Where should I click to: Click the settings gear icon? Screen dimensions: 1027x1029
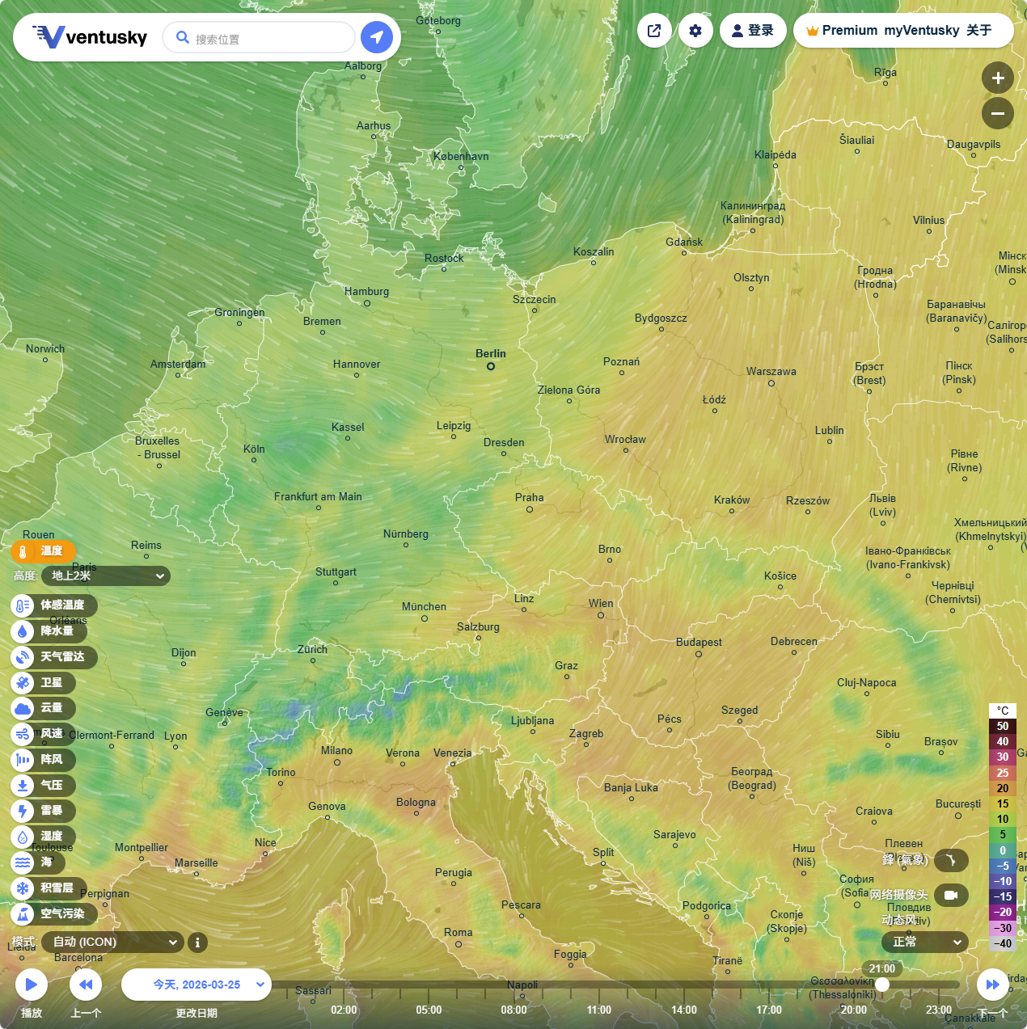695,31
